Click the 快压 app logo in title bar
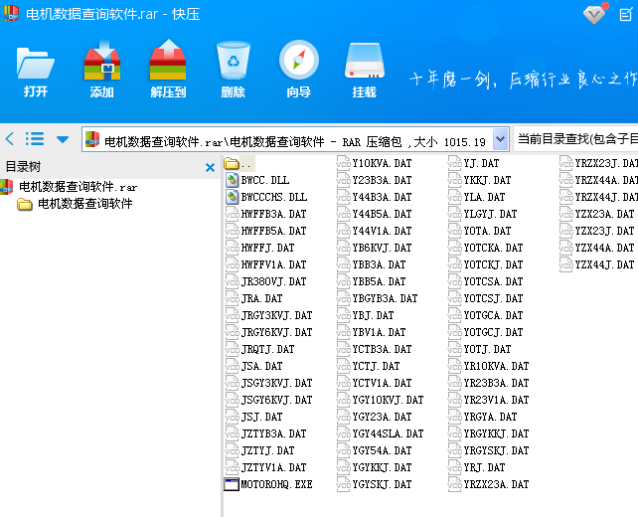 (x=11, y=14)
